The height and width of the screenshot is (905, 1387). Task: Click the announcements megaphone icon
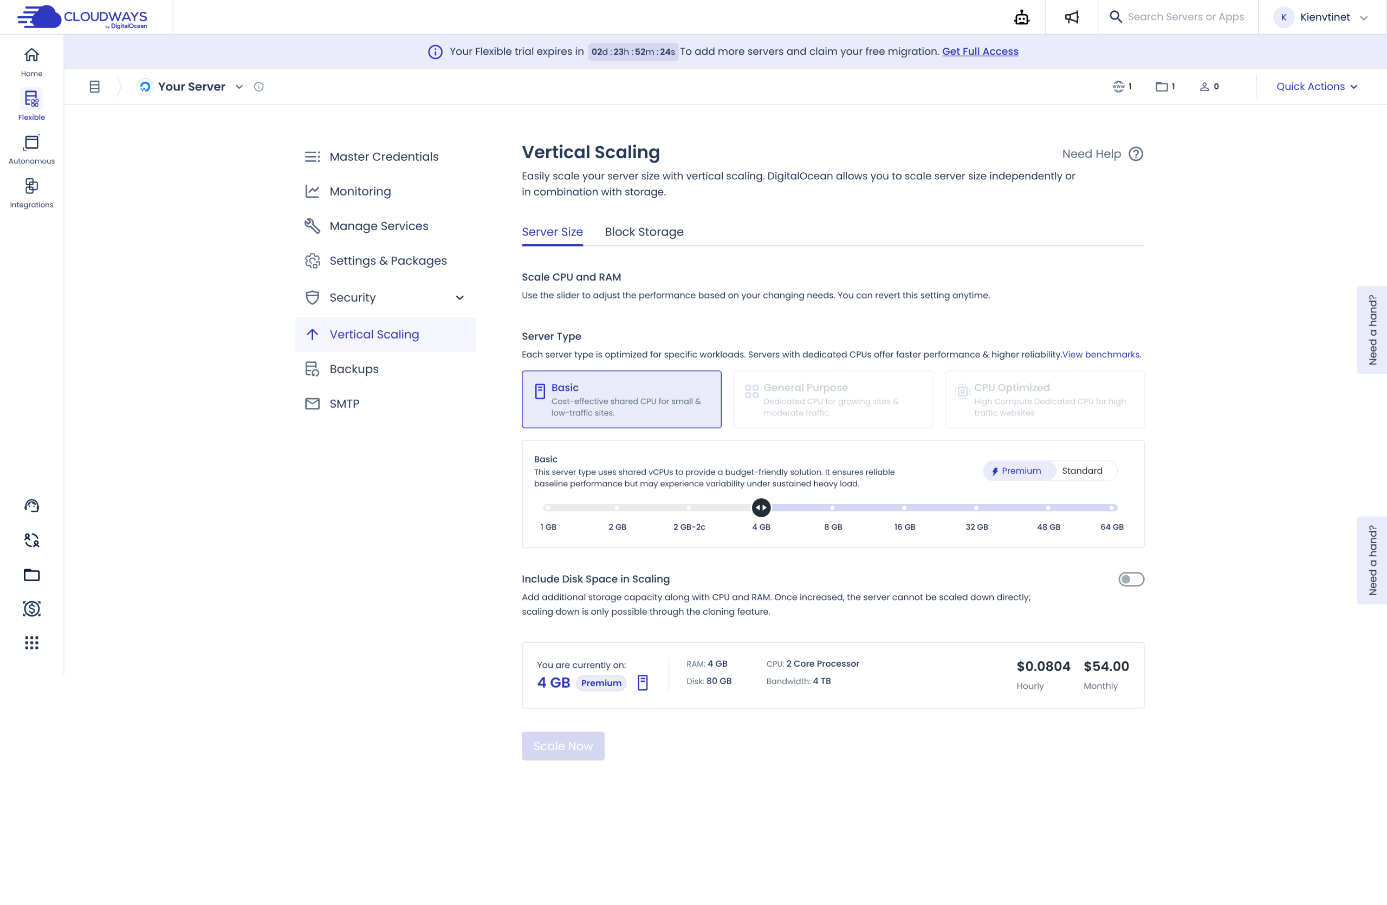point(1071,17)
